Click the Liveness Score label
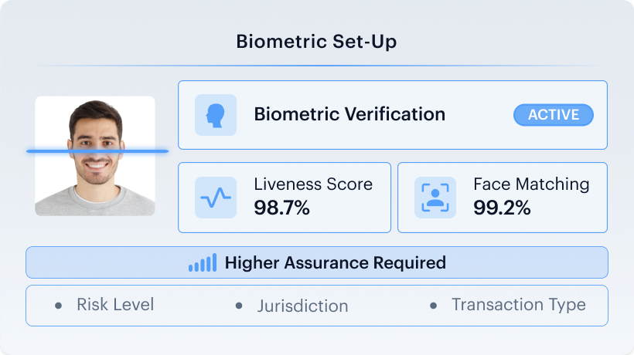Image resolution: width=634 pixels, height=355 pixels. tap(313, 184)
